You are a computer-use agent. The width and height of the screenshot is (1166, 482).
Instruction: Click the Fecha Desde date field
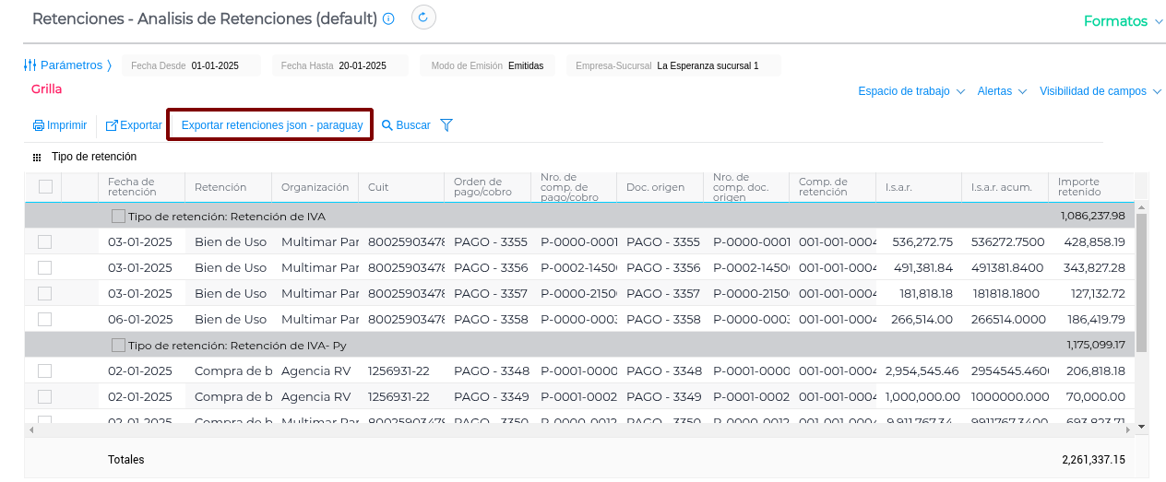click(x=215, y=65)
